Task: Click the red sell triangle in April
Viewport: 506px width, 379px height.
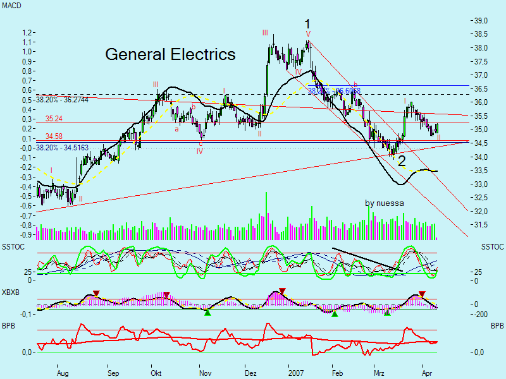Action: 422,294
